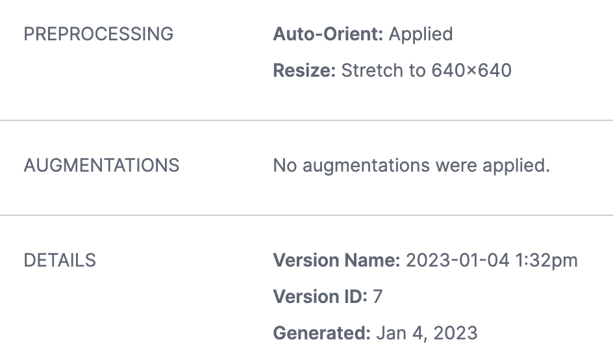Click the Stretch to 640×640 text
This screenshot has height=355, width=613.
point(427,70)
